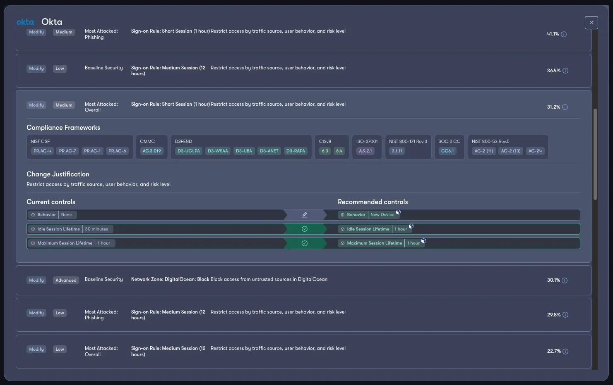Click the cube icon beside recommended Idle Session Lifetime
Screen dimensions: 613x385
click(x=411, y=226)
